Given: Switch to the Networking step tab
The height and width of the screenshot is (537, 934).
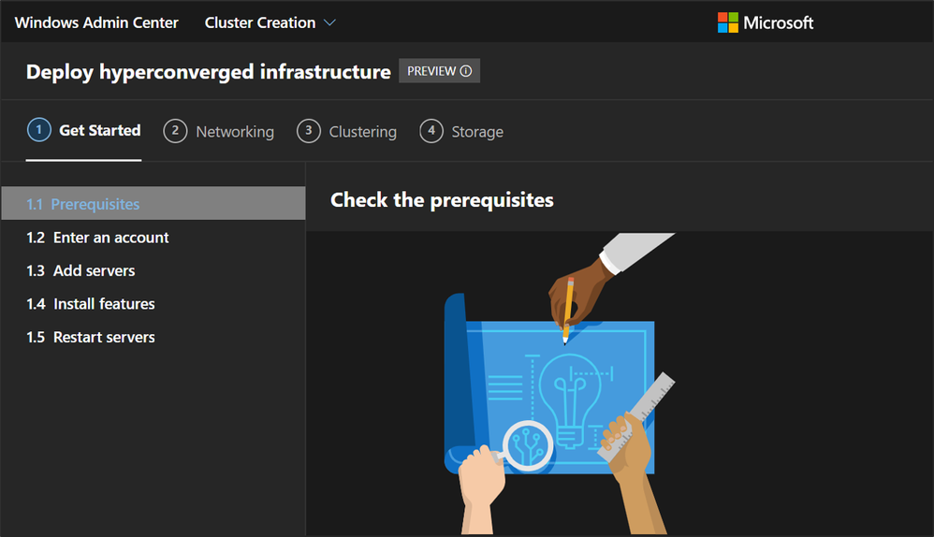Looking at the screenshot, I should (234, 132).
